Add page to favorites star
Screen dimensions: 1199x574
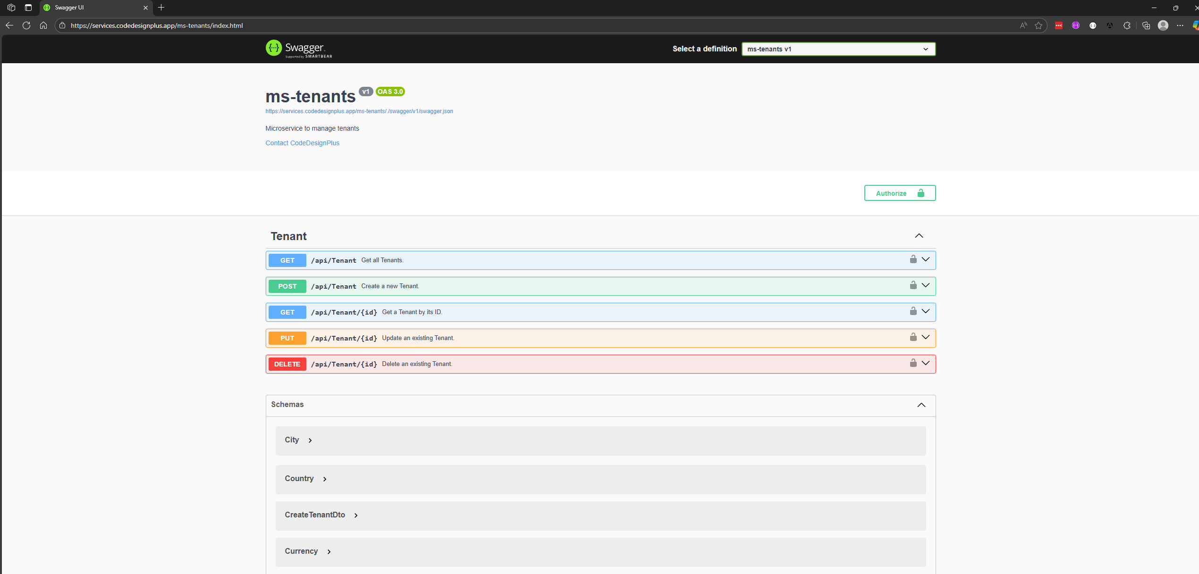pyautogui.click(x=1039, y=25)
